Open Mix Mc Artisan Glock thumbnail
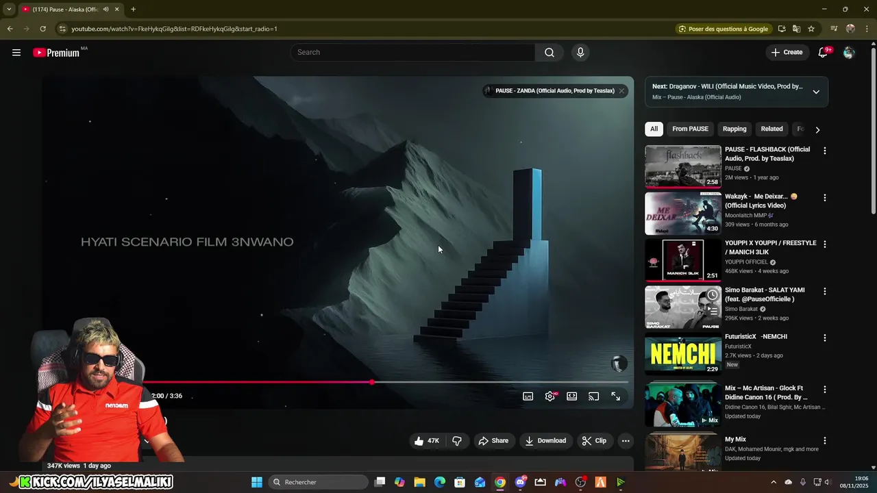Image resolution: width=877 pixels, height=493 pixels. click(683, 405)
